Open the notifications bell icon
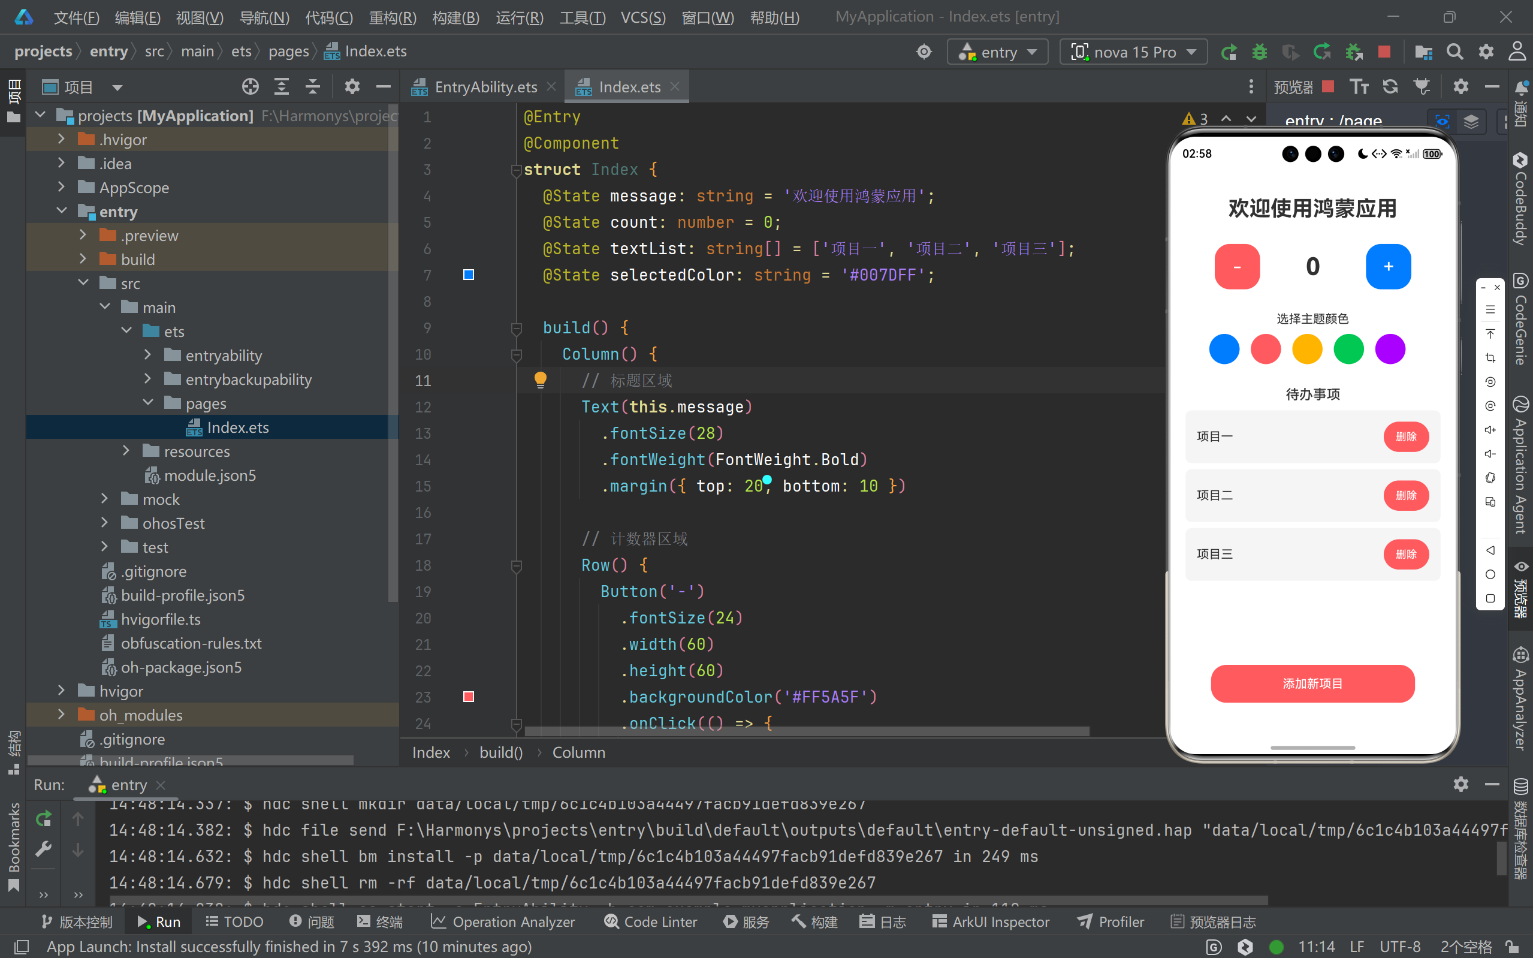The height and width of the screenshot is (958, 1533). pos(1521,87)
